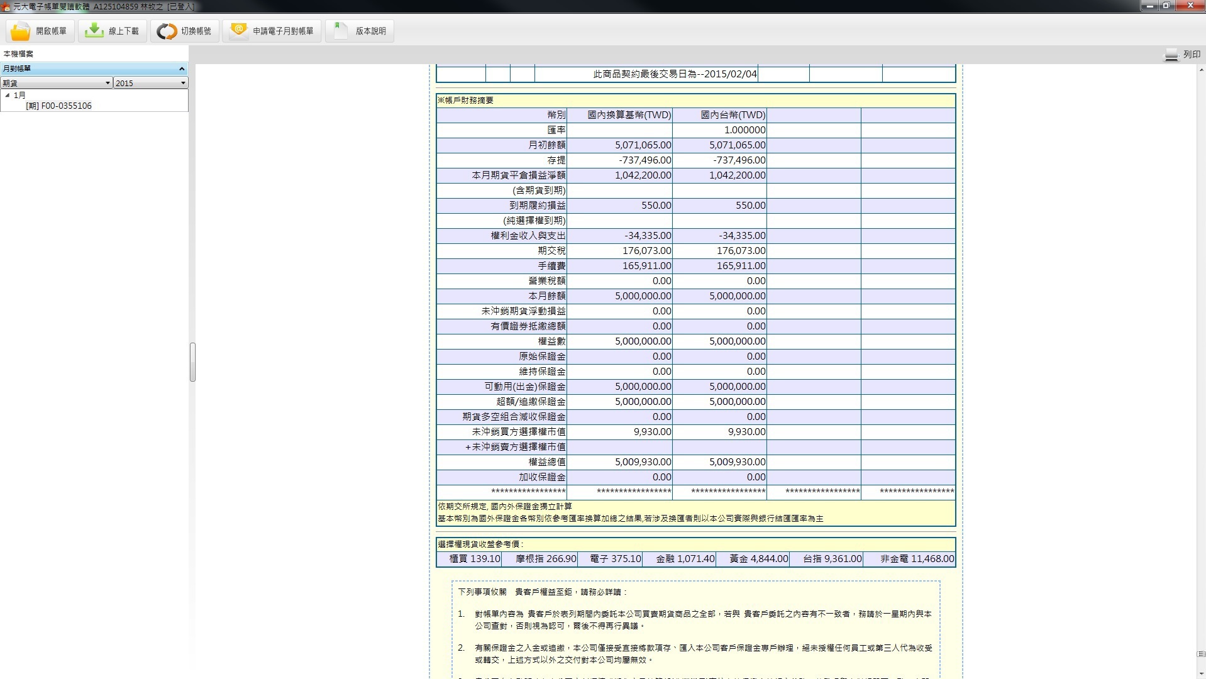Switch to the 本機檔案 local files section
This screenshot has height=679, width=1206.
click(18, 54)
